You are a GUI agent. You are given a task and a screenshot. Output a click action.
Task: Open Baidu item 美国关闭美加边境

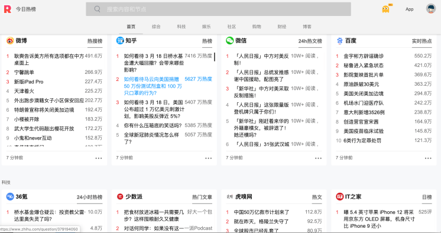[364, 93]
